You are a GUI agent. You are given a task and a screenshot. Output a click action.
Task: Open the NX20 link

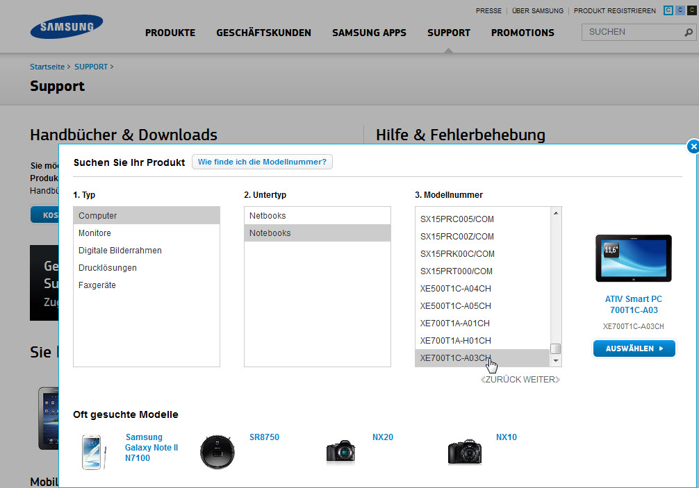click(x=383, y=437)
